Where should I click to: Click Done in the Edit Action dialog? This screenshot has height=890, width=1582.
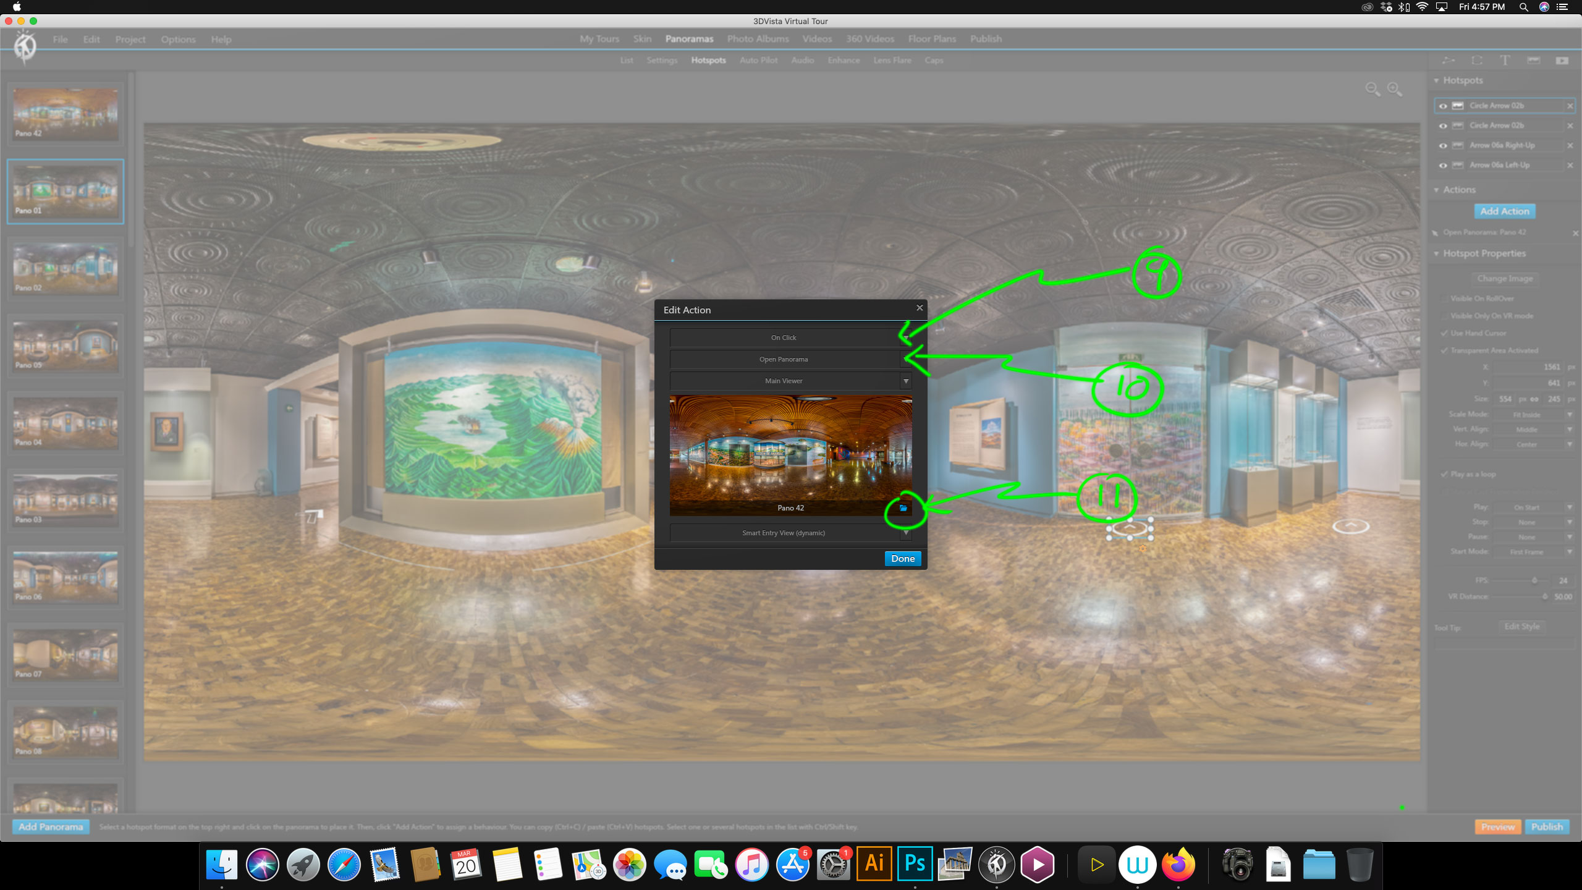903,559
